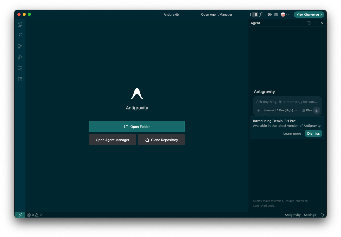Open the Gemini 3.1 Pro (High) model dropdown

[281, 110]
